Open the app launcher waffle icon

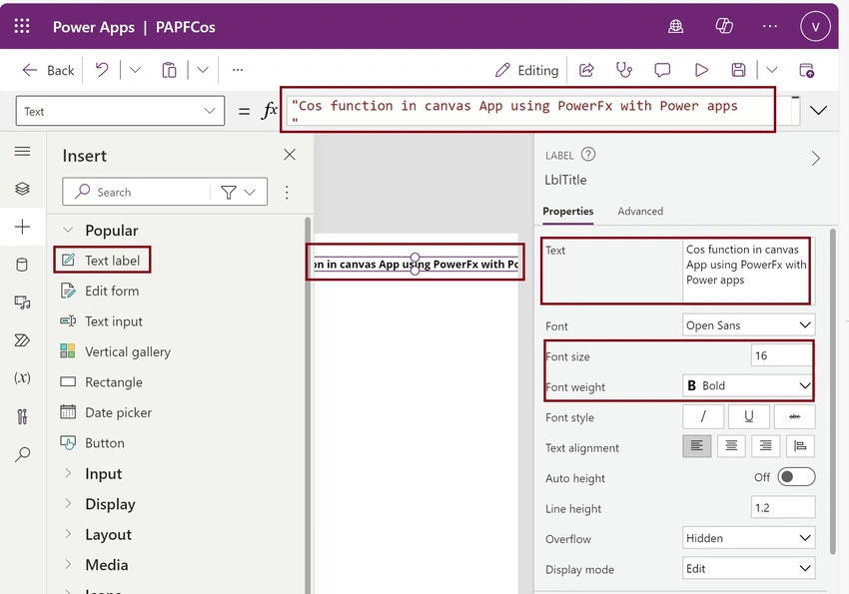pyautogui.click(x=22, y=26)
